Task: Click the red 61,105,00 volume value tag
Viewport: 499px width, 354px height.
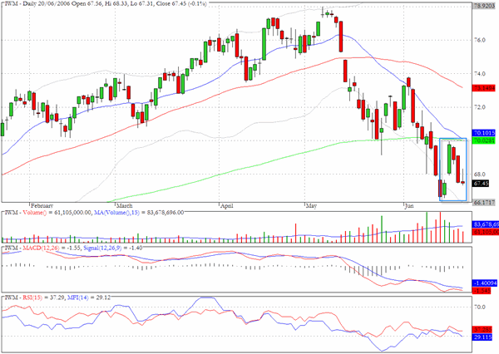Action: coord(486,232)
